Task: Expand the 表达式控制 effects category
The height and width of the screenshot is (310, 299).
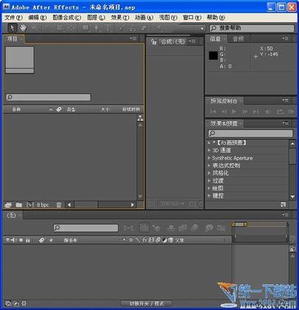Action: point(209,165)
